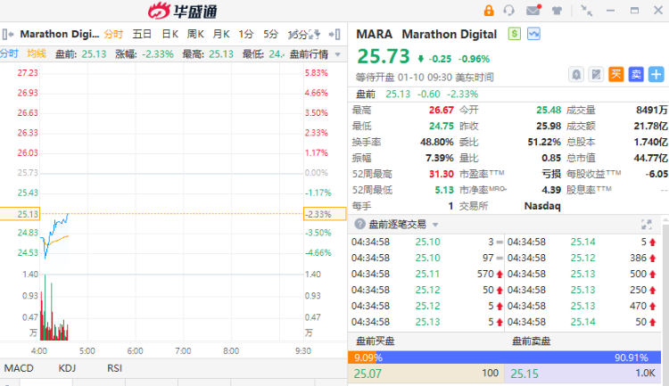Screen dimensions: 669x386
Task: Open the note icon beside buy button
Action: (x=596, y=74)
